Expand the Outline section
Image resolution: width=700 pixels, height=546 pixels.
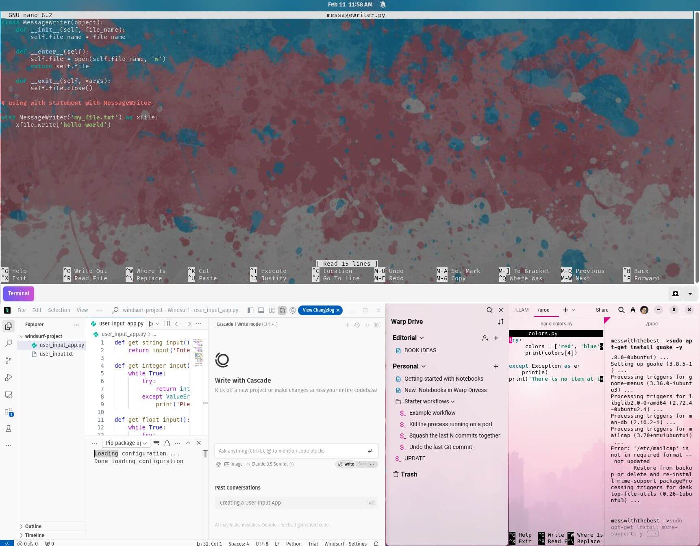pyautogui.click(x=33, y=526)
